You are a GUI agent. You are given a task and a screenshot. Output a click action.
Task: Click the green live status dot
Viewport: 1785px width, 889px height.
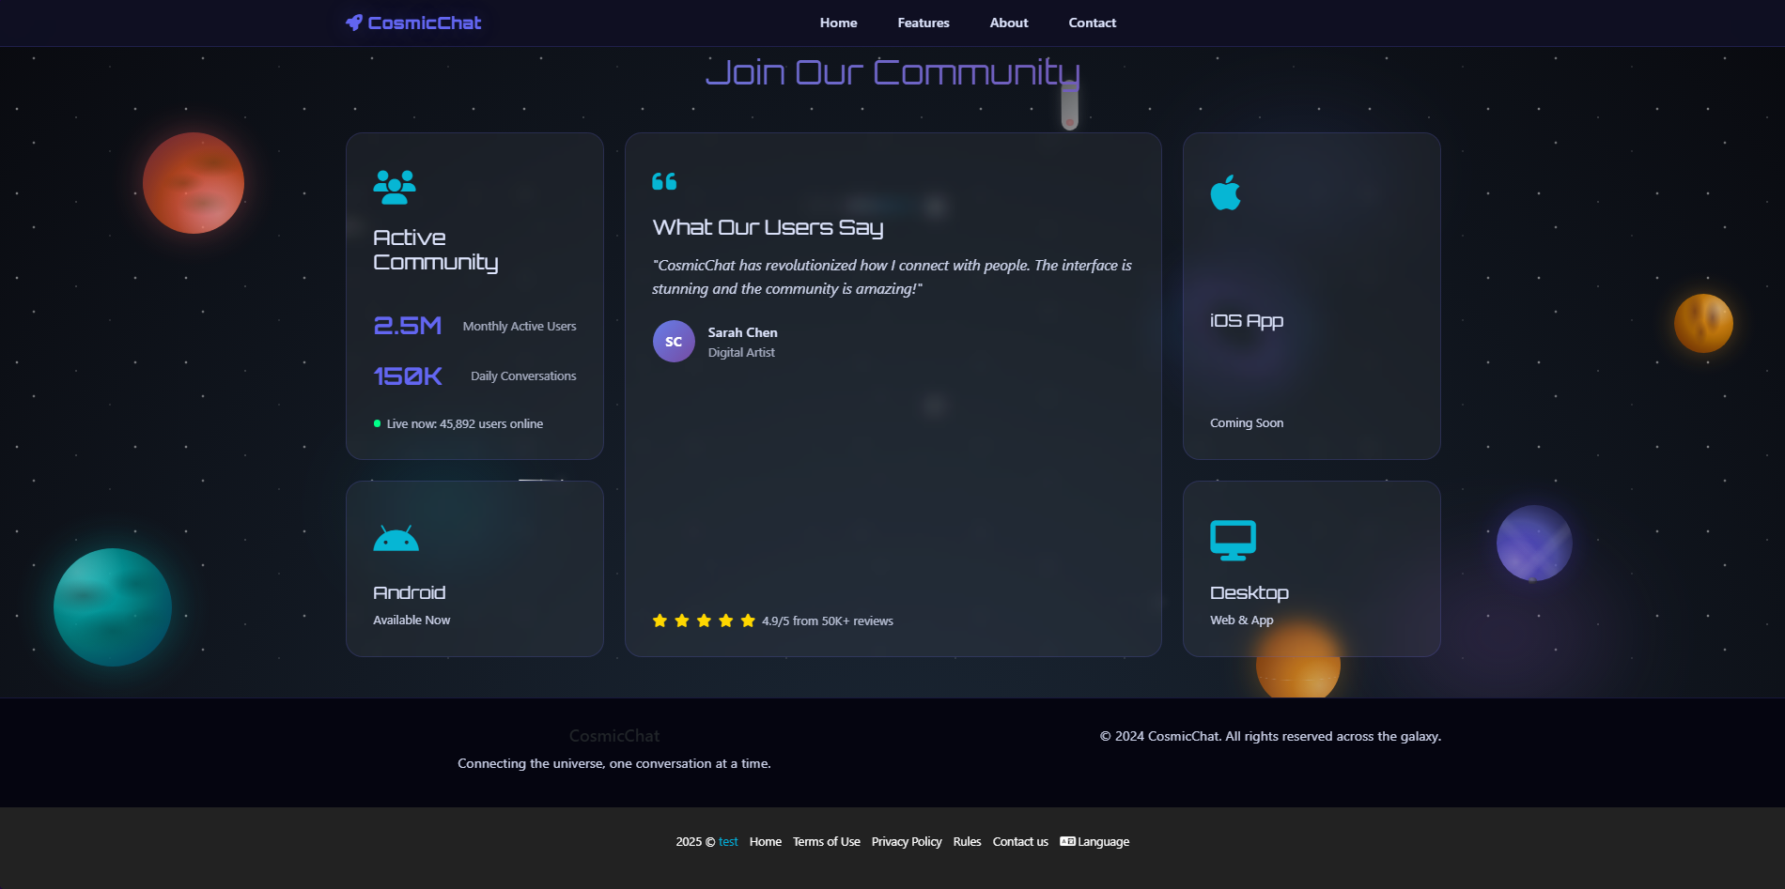click(378, 424)
